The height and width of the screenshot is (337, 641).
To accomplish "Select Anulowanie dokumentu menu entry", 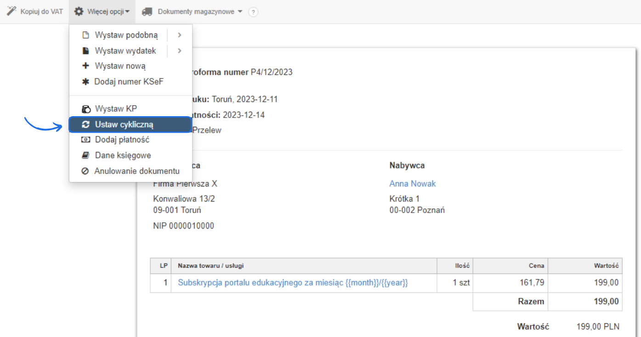I will (x=137, y=171).
